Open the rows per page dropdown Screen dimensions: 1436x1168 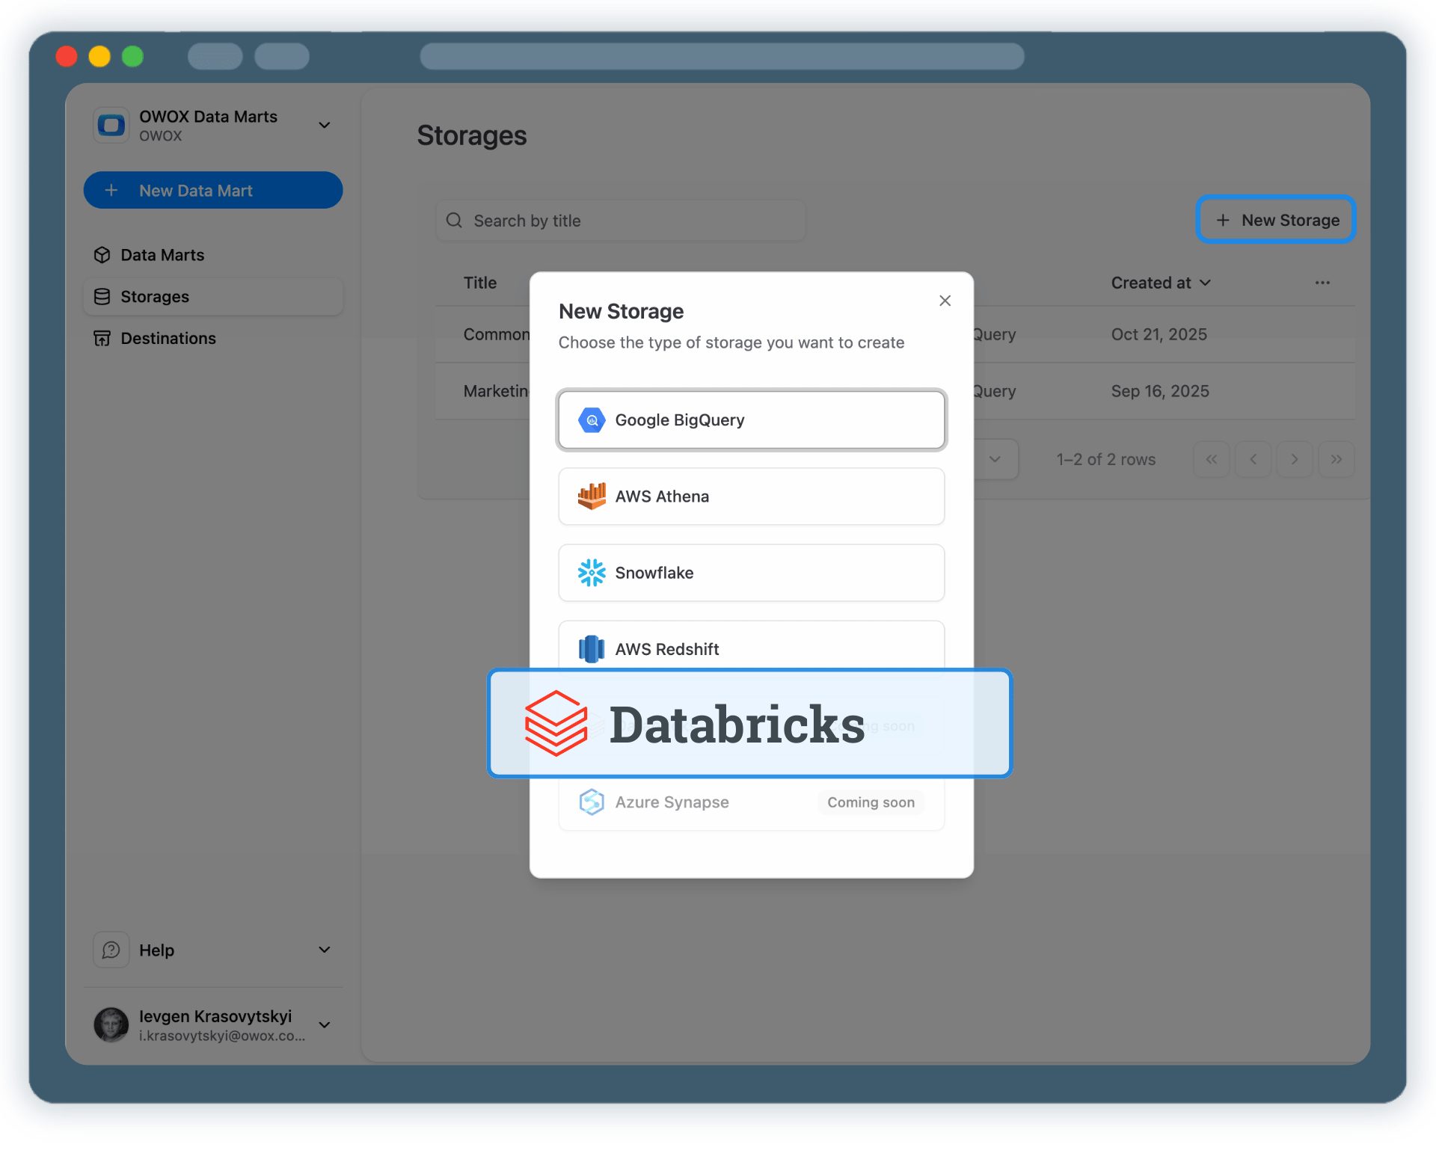pos(995,459)
